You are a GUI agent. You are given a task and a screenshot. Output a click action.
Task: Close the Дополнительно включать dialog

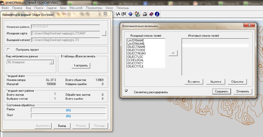249,25
